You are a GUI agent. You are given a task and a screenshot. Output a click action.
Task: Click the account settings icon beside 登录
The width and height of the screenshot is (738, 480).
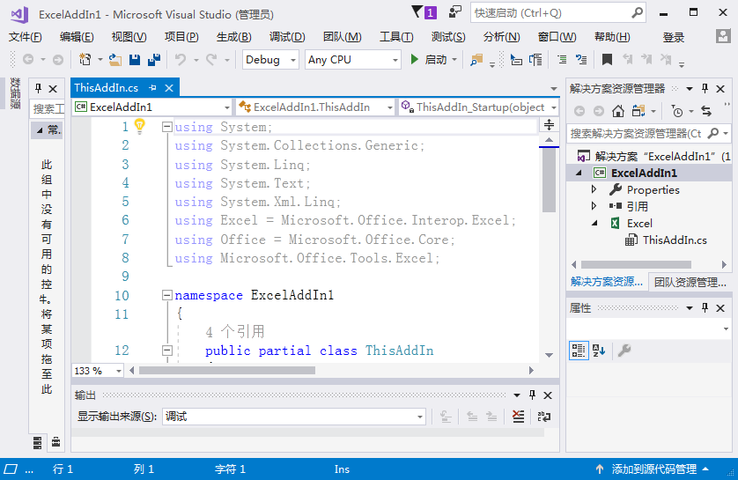coord(723,36)
